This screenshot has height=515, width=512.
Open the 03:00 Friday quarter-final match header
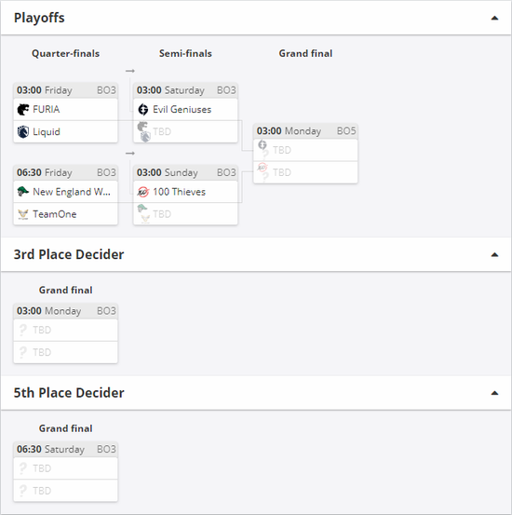point(66,90)
